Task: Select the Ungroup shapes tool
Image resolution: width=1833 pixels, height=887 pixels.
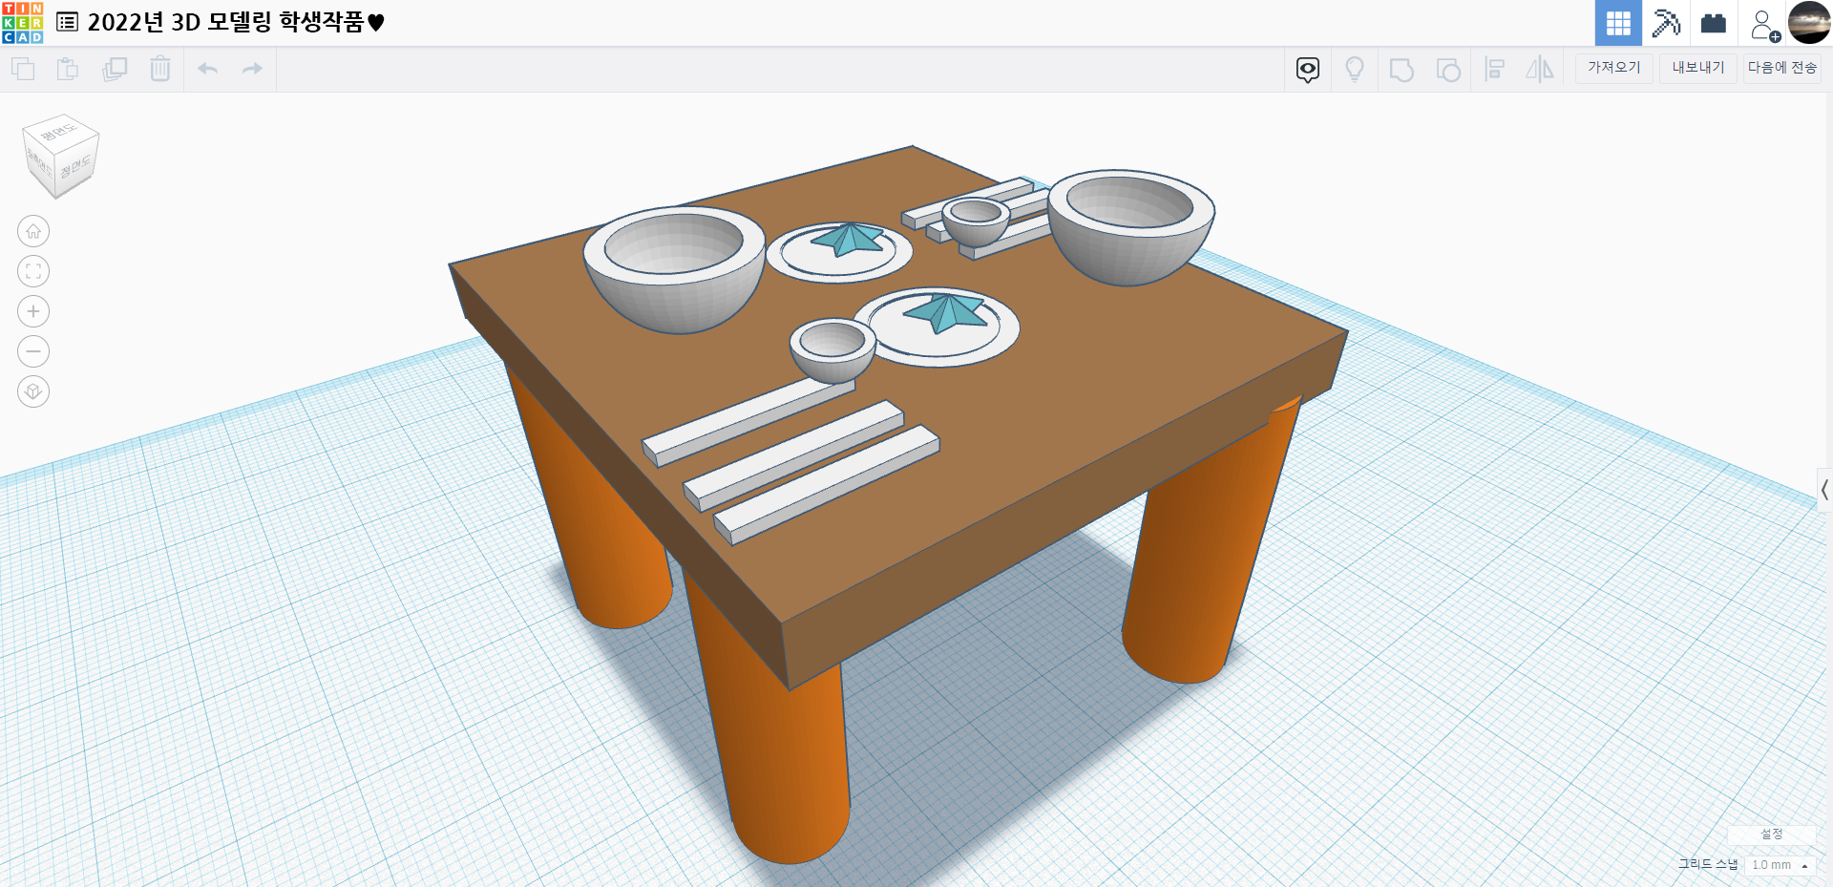Action: [x=1448, y=70]
